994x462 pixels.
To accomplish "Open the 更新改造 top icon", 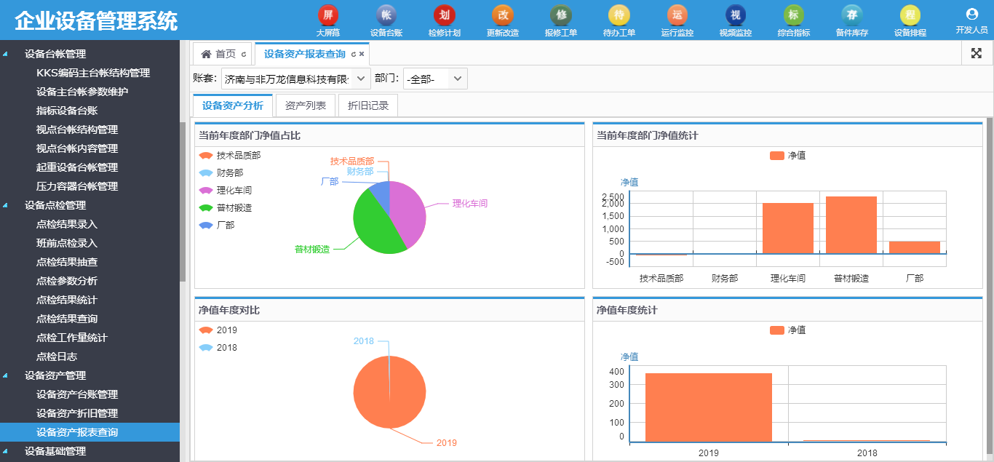I will pyautogui.click(x=503, y=21).
